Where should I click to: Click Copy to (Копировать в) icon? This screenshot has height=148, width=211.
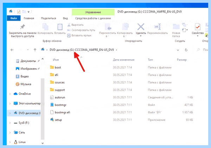tap(125, 26)
